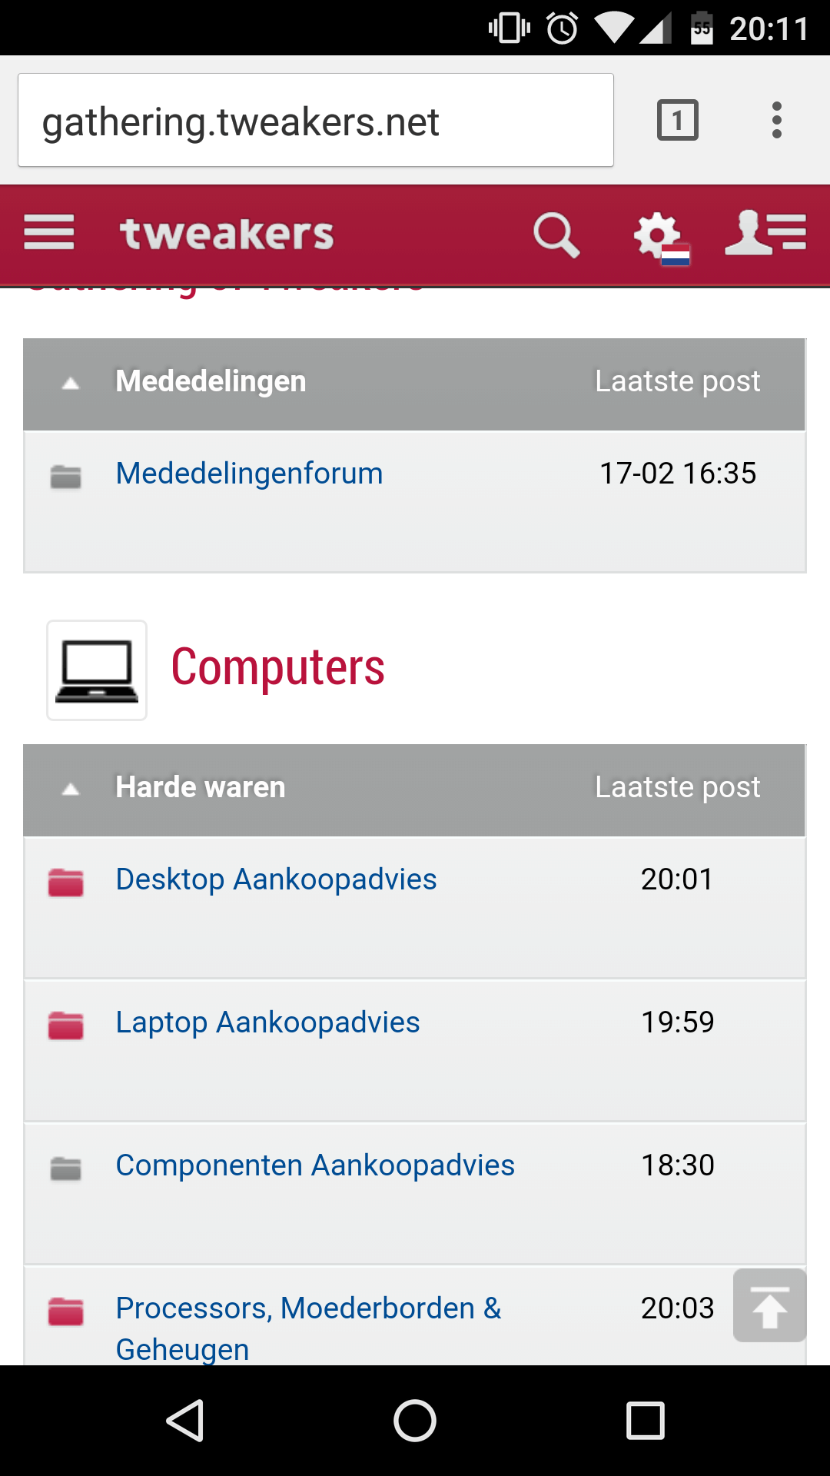Screen dimensions: 830x1476
Task: Open the hamburger navigation menu
Action: click(x=49, y=232)
